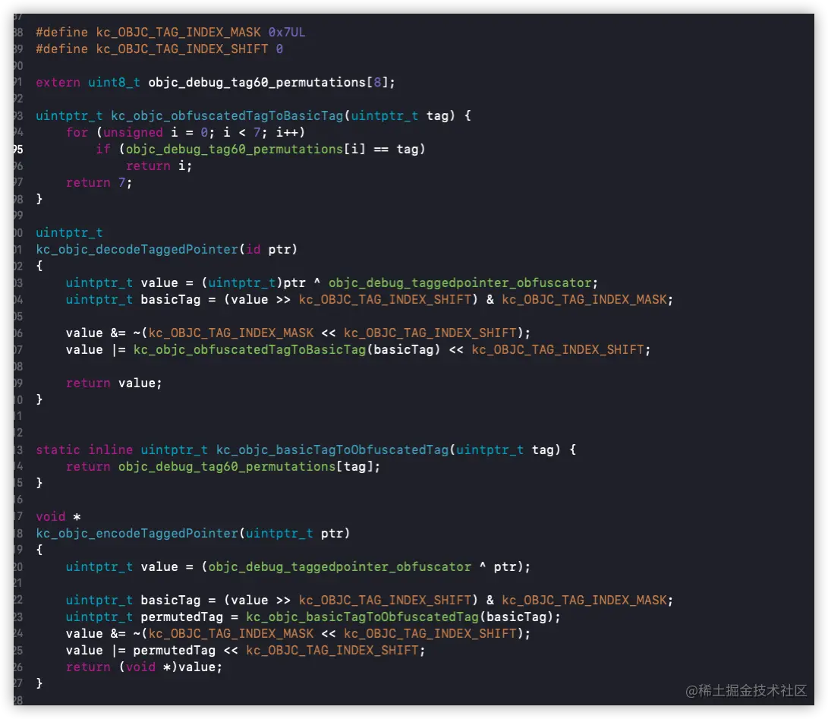
Task: Click the '#define kc_OBJC_TAG_INDEX_MASK 0x7UL' line
Action: pos(170,32)
